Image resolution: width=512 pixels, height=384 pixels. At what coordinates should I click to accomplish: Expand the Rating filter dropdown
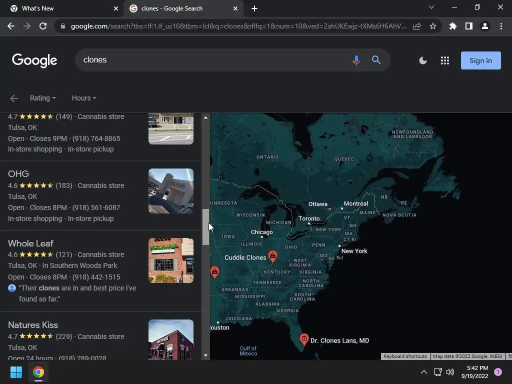(43, 98)
